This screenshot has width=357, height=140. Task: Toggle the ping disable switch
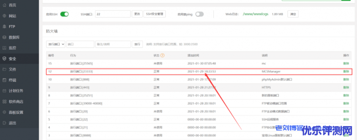[199, 14]
